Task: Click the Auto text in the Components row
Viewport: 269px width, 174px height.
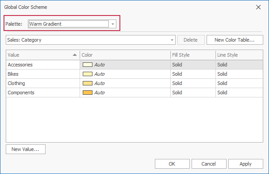Action: (x=100, y=93)
